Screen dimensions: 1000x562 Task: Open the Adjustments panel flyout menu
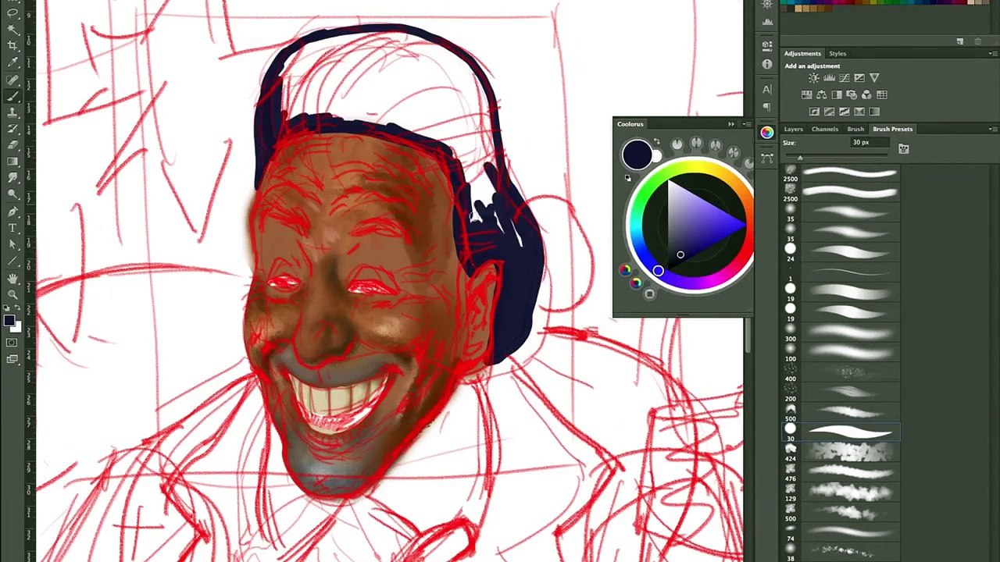coord(993,54)
